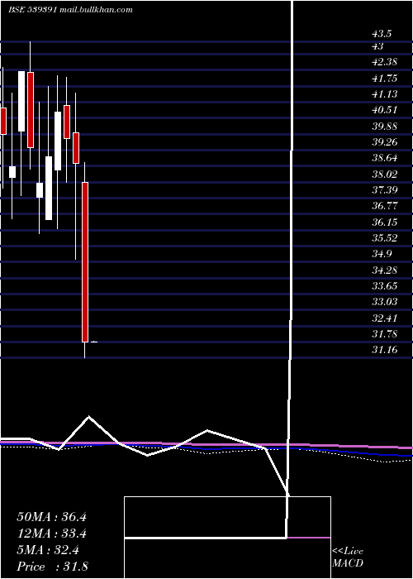Click the 'BSE 539391 mail.bullkhan.com' header text
The height and width of the screenshot is (579, 413).
70,10
